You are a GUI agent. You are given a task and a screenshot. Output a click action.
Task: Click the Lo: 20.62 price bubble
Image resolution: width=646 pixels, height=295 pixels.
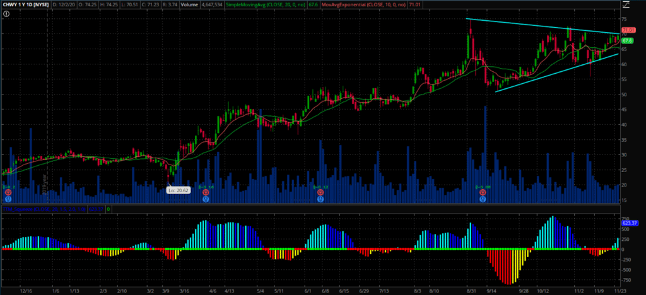(x=179, y=190)
